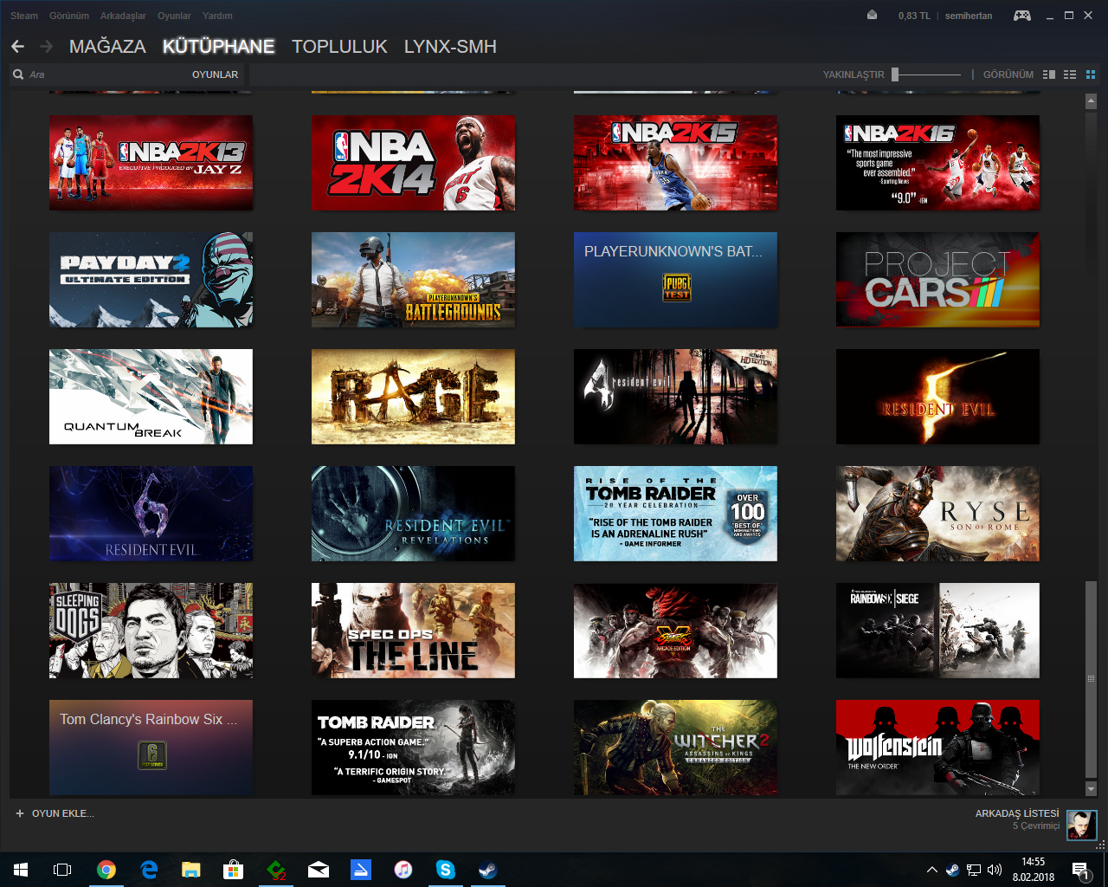This screenshot has width=1108, height=887.
Task: Click the library scrollbar thumb
Action: 1091,680
